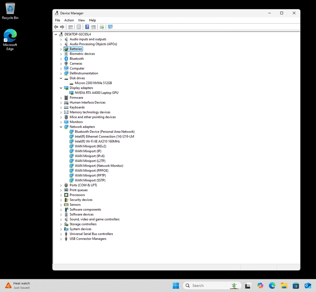Select WAN Miniport (IPv6) adapter
Viewport: 316px width, 292px height.
(90, 156)
